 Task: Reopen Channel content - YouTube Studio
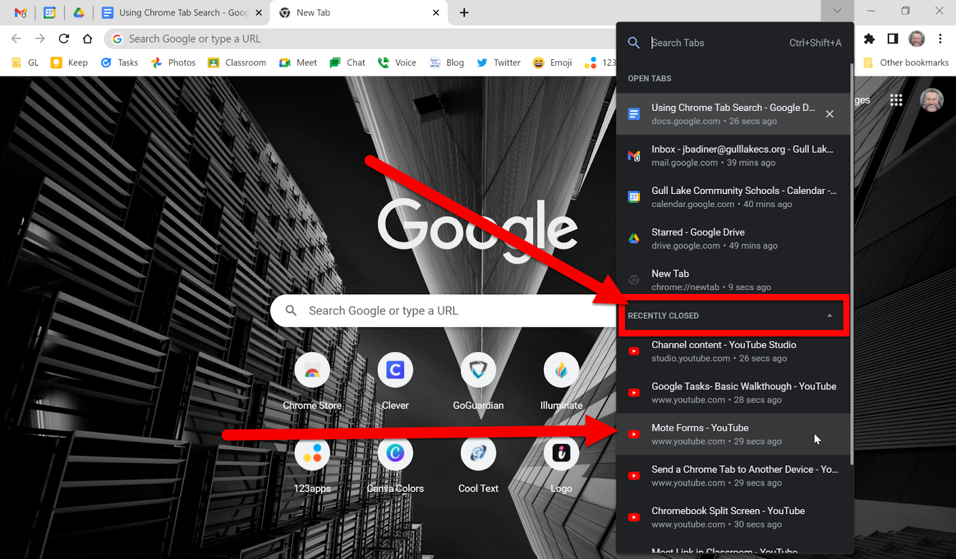click(733, 351)
